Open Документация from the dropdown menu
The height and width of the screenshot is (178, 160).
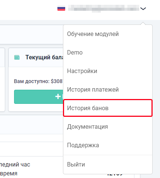tap(87, 127)
